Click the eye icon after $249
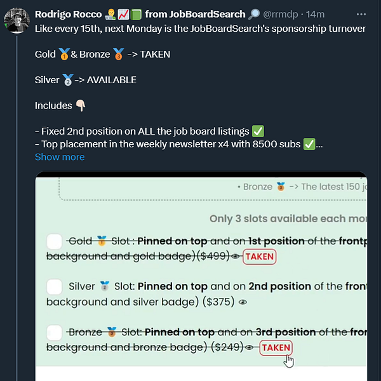Viewport: 381px width, 381px height. pyautogui.click(x=250, y=347)
